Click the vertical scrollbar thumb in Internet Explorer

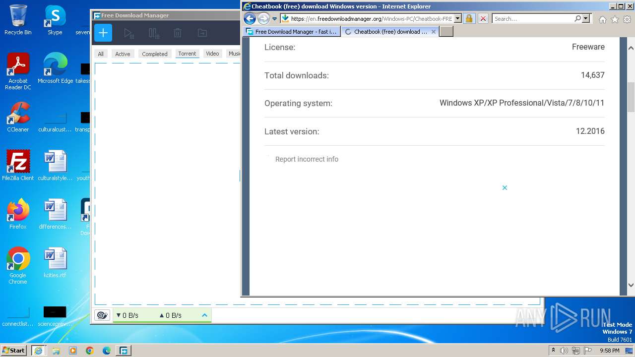point(631,97)
